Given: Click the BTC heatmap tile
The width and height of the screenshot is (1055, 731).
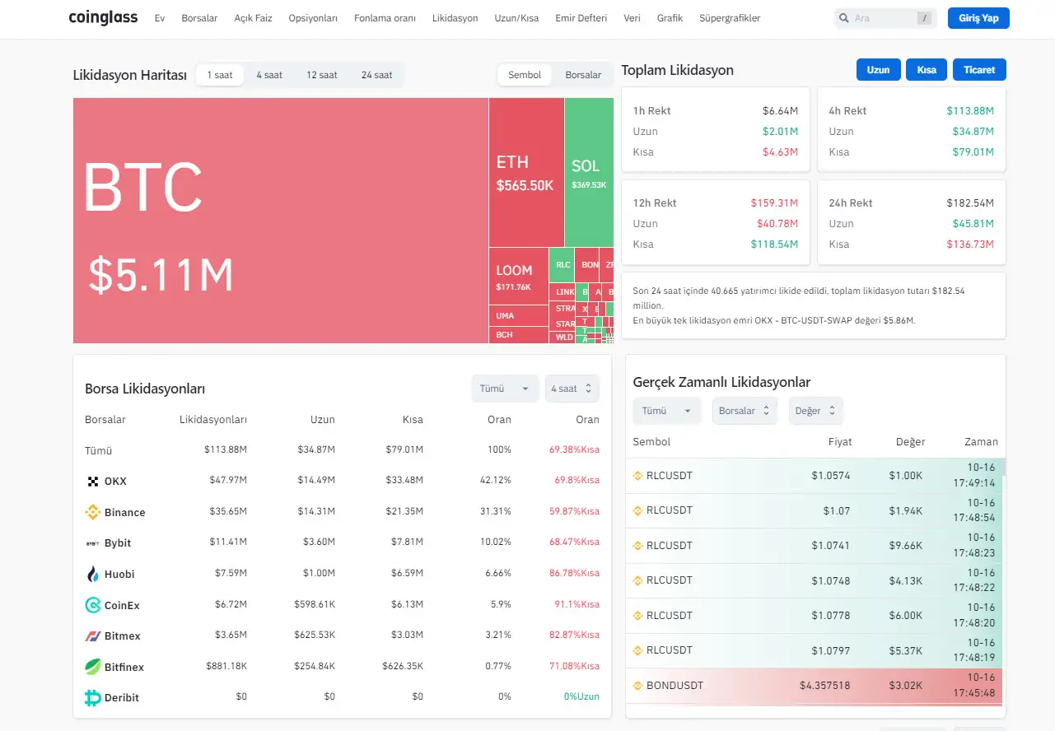Looking at the screenshot, I should (x=280, y=221).
